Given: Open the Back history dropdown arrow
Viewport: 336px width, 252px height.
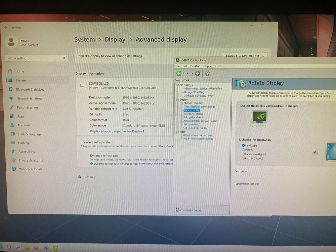Looking at the screenshot, I should tap(192, 73).
